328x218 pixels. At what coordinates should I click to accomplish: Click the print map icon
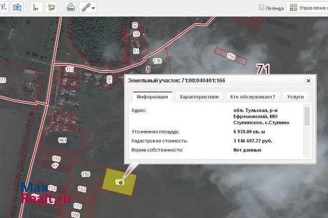(x=71, y=8)
